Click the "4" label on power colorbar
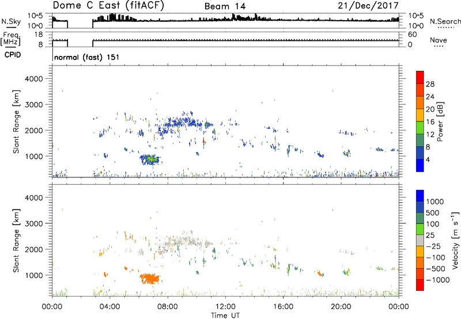 [428, 160]
